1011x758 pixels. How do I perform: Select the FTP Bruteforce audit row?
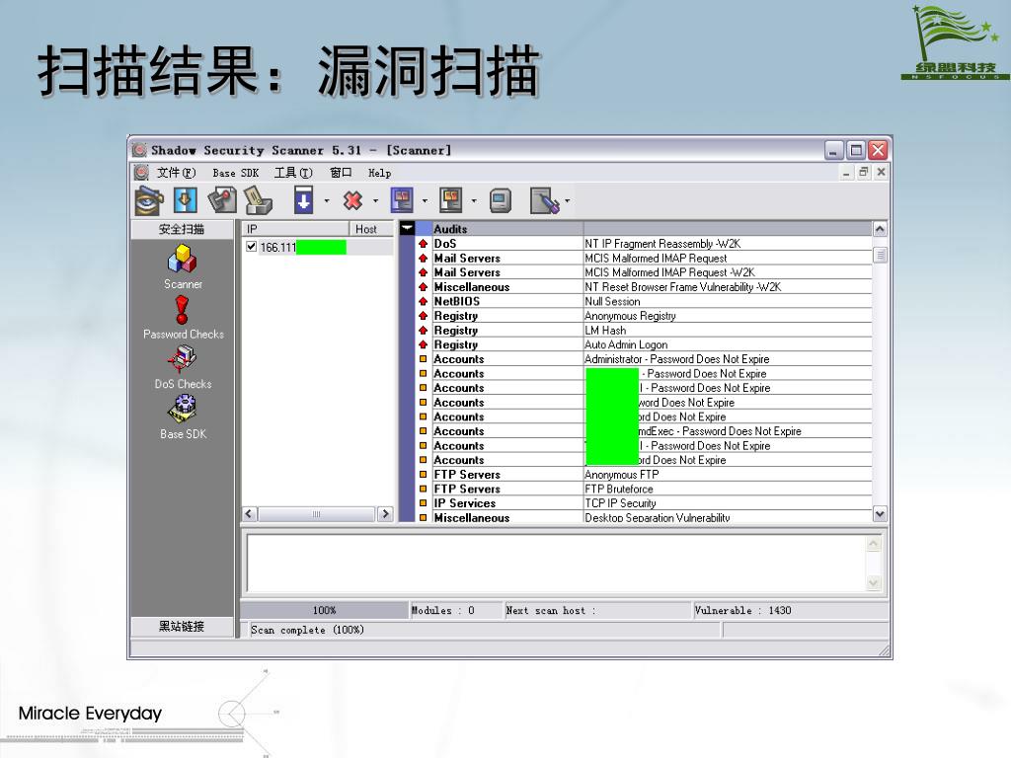[x=646, y=489]
